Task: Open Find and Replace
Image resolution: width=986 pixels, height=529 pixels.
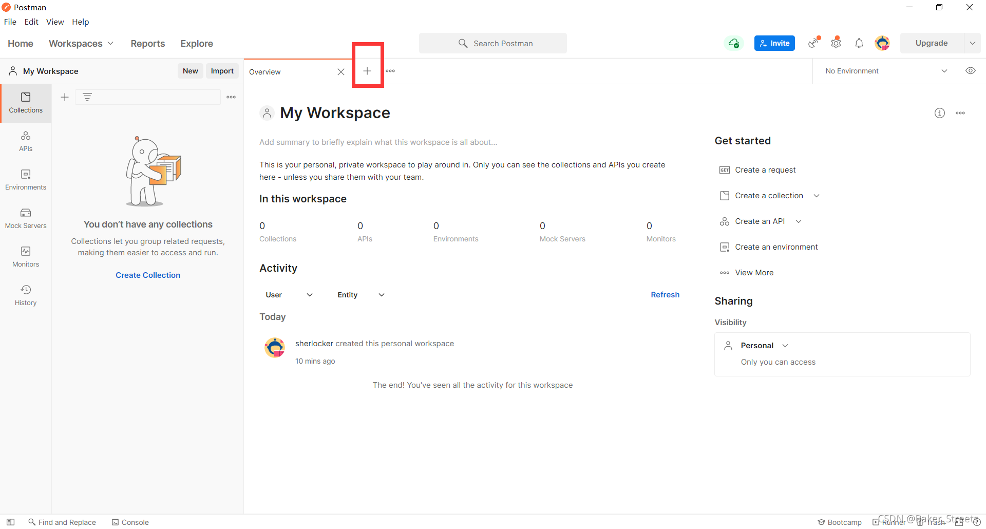Action: (62, 522)
